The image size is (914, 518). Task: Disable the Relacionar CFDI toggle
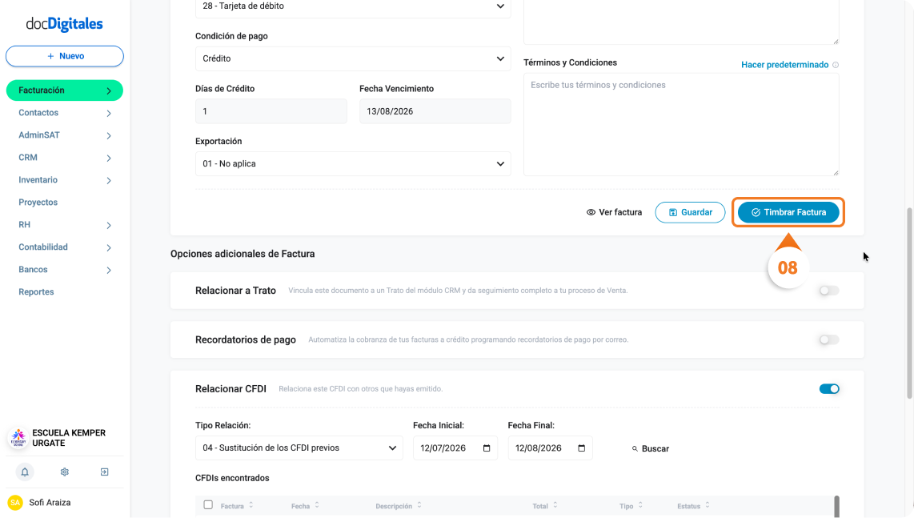(829, 388)
